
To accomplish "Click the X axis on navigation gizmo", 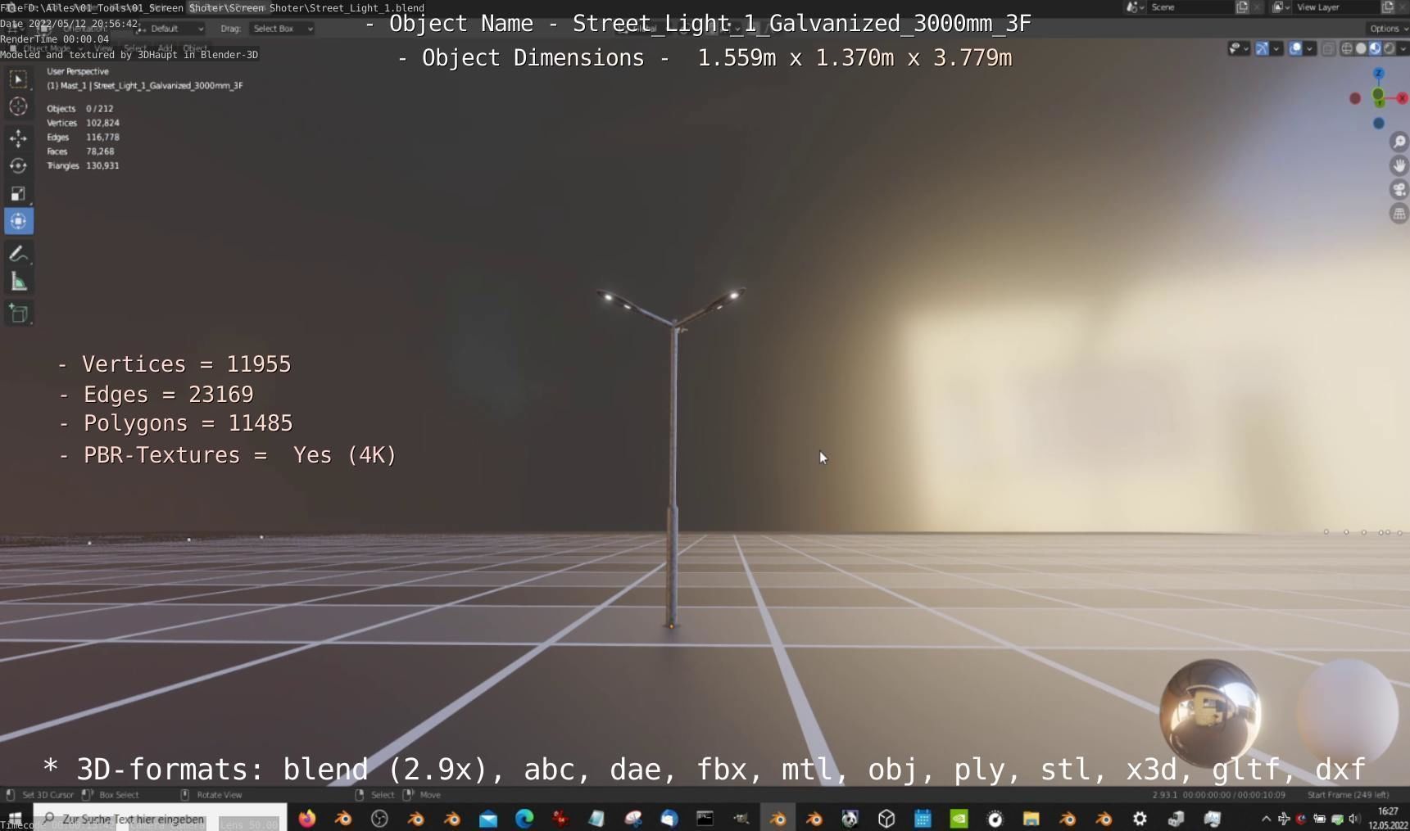I will click(1403, 98).
